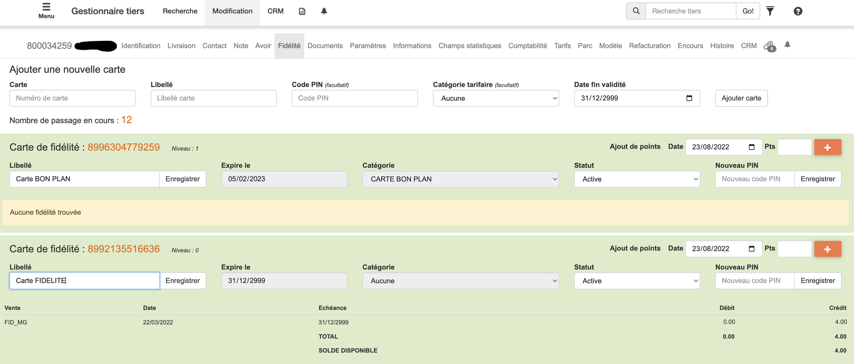This screenshot has width=854, height=364.
Task: Open the Recherche menu item
Action: tap(180, 11)
